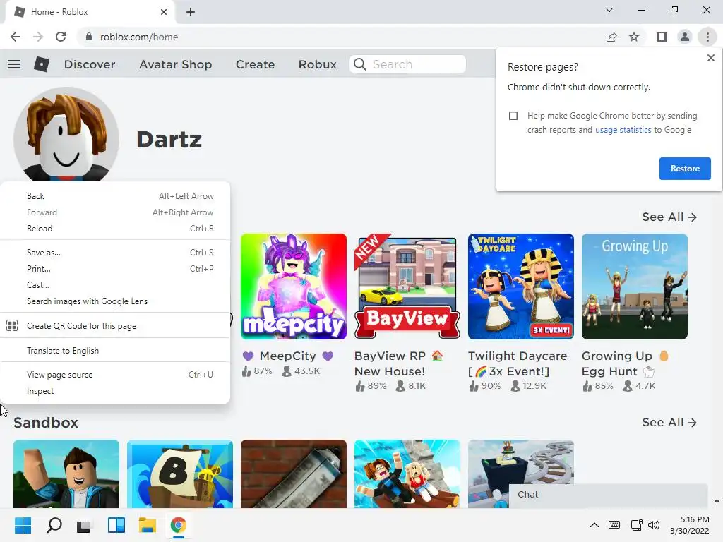The height and width of the screenshot is (542, 723).
Task: Open the MeepCity game thumbnail
Action: 293,287
